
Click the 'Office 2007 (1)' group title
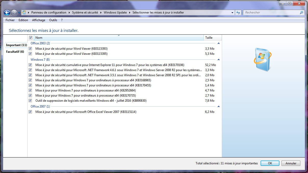[40, 107]
